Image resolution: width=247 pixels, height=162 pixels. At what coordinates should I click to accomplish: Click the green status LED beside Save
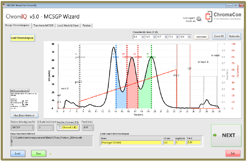(x=50, y=153)
